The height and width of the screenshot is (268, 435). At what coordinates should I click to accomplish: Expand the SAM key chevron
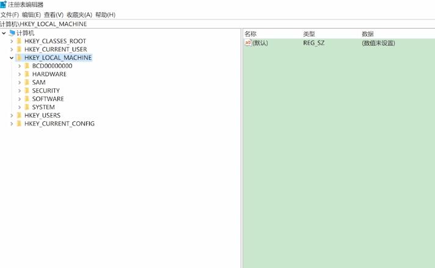click(x=20, y=82)
